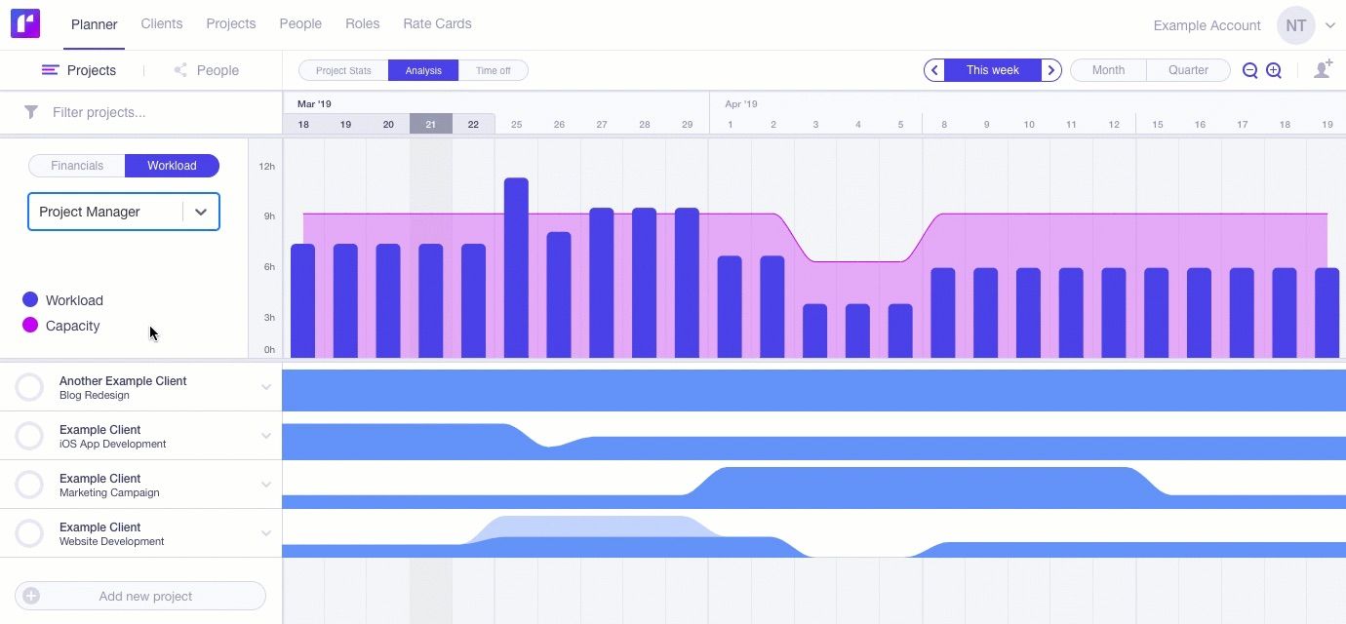
Task: Switch to the Analysis tab
Action: pos(422,70)
